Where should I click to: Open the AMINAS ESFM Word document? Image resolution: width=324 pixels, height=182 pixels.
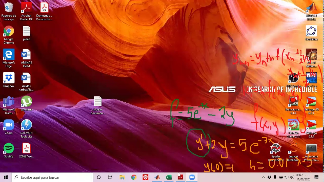tap(26, 58)
